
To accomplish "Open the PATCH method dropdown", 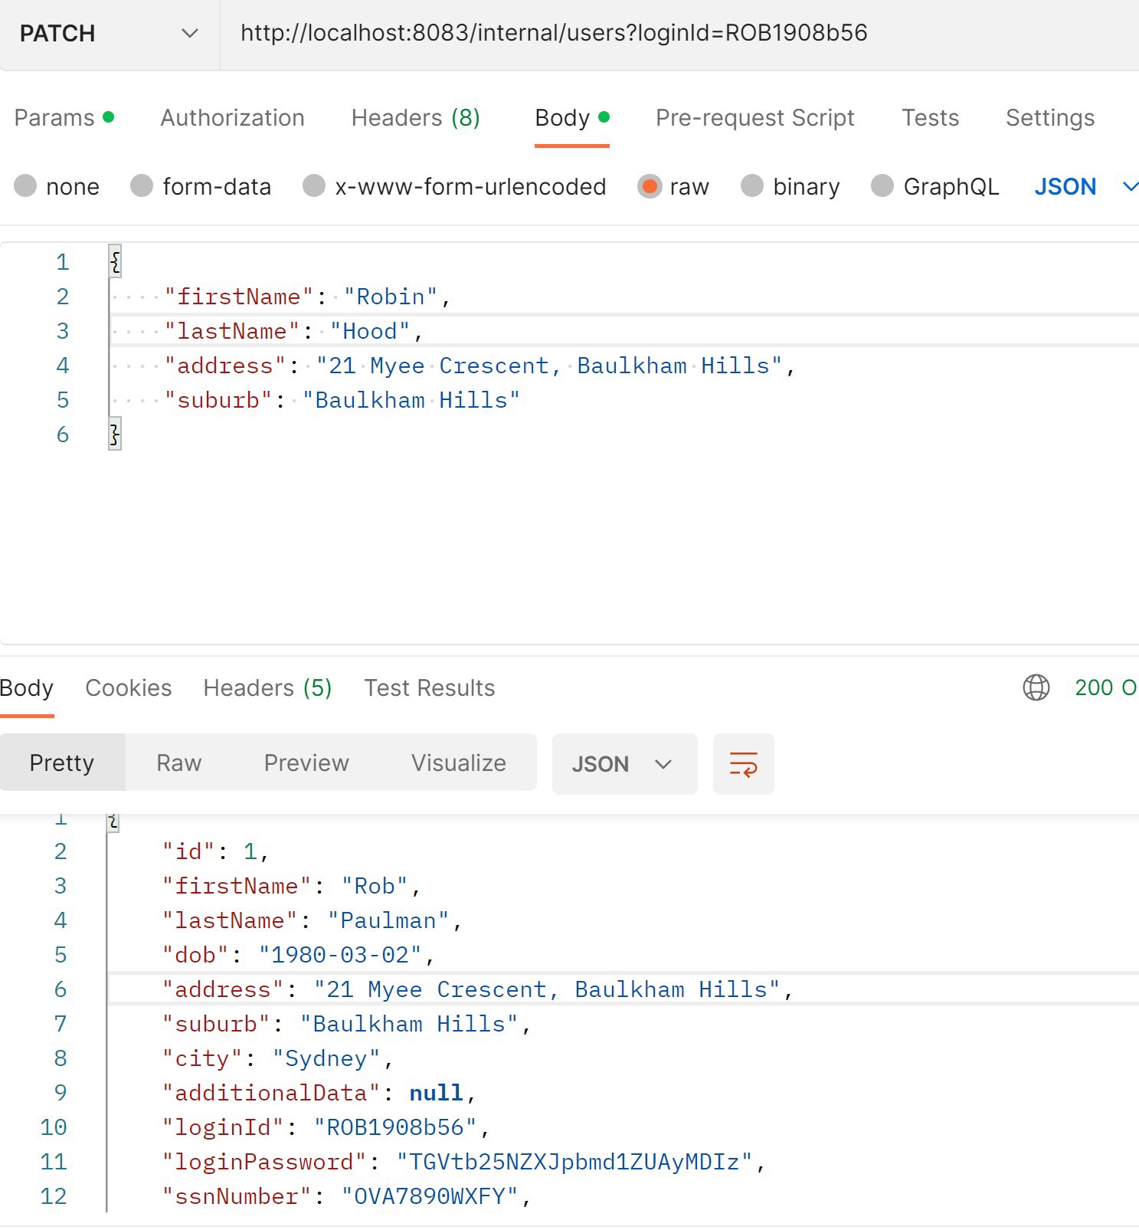I will (x=110, y=34).
